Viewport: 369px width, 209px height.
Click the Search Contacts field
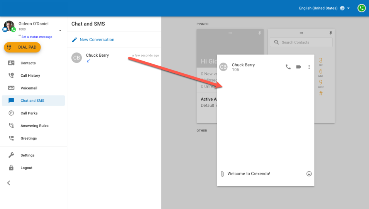pos(301,42)
